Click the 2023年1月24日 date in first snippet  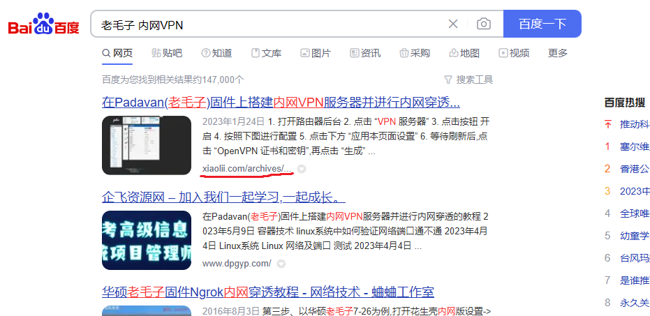(x=233, y=121)
